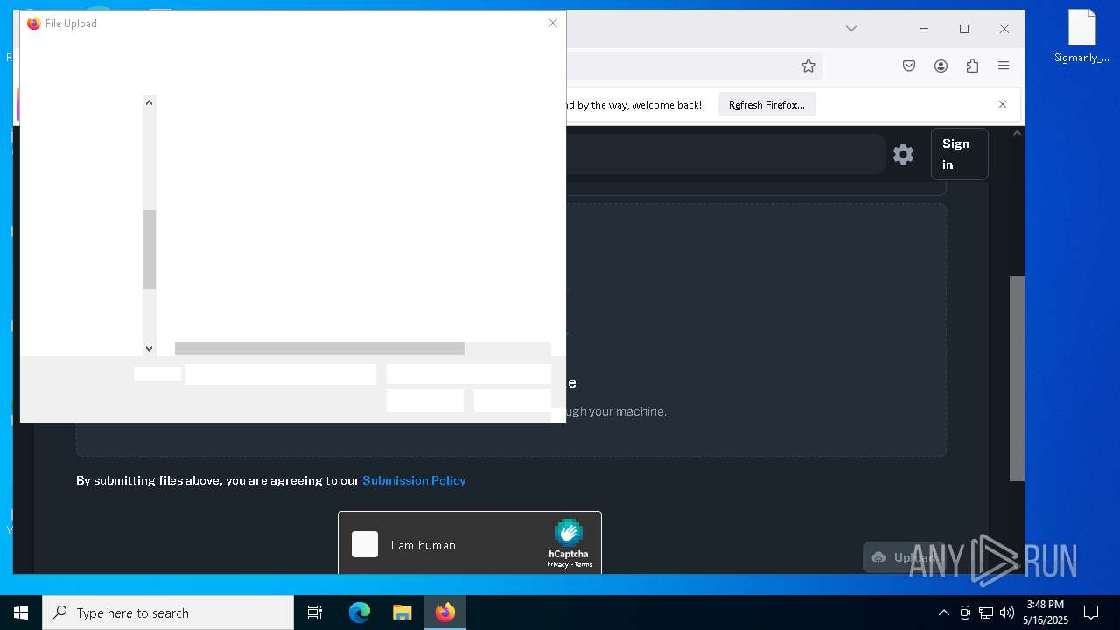Open Task View on the taskbar
The width and height of the screenshot is (1120, 630).
click(x=315, y=612)
